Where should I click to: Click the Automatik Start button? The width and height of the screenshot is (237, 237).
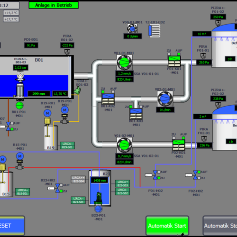(167, 226)
